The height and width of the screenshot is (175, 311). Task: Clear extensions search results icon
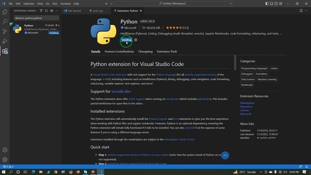coord(52,11)
